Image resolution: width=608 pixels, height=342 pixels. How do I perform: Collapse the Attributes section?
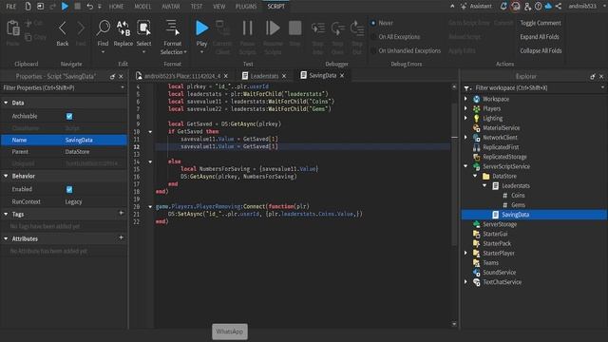6,238
